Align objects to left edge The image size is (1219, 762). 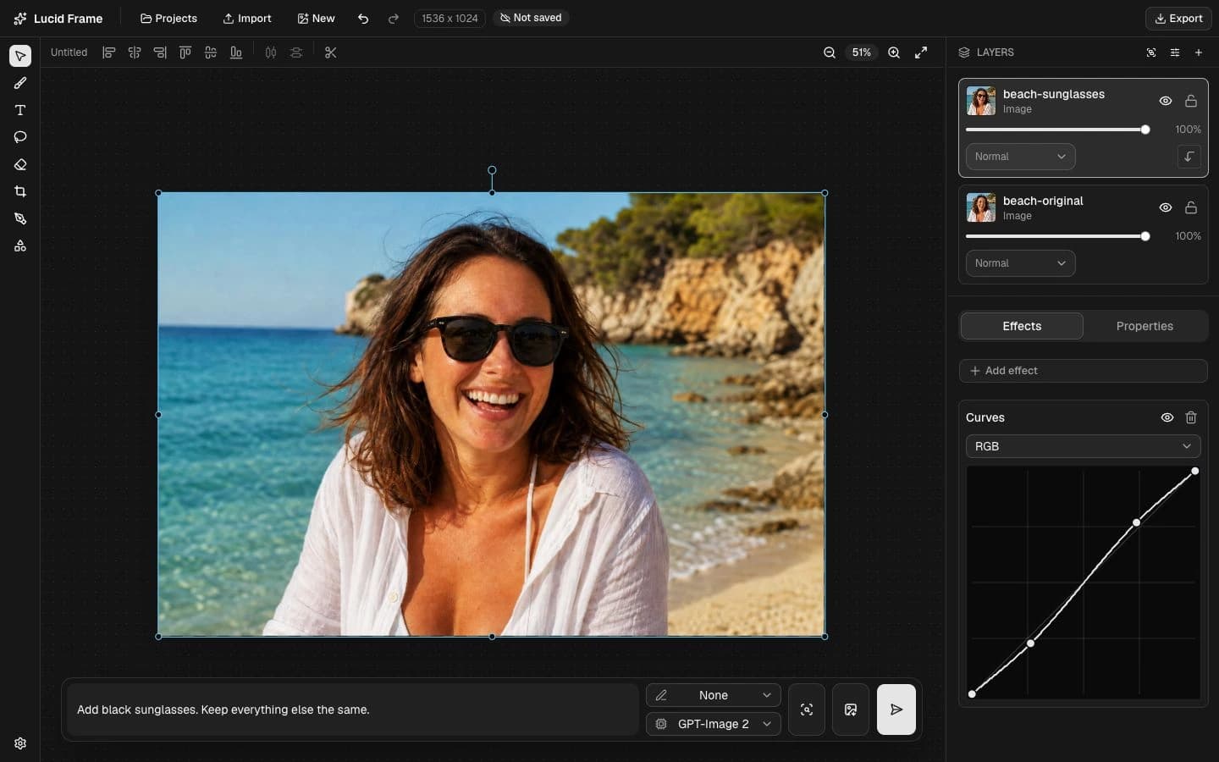coord(109,52)
